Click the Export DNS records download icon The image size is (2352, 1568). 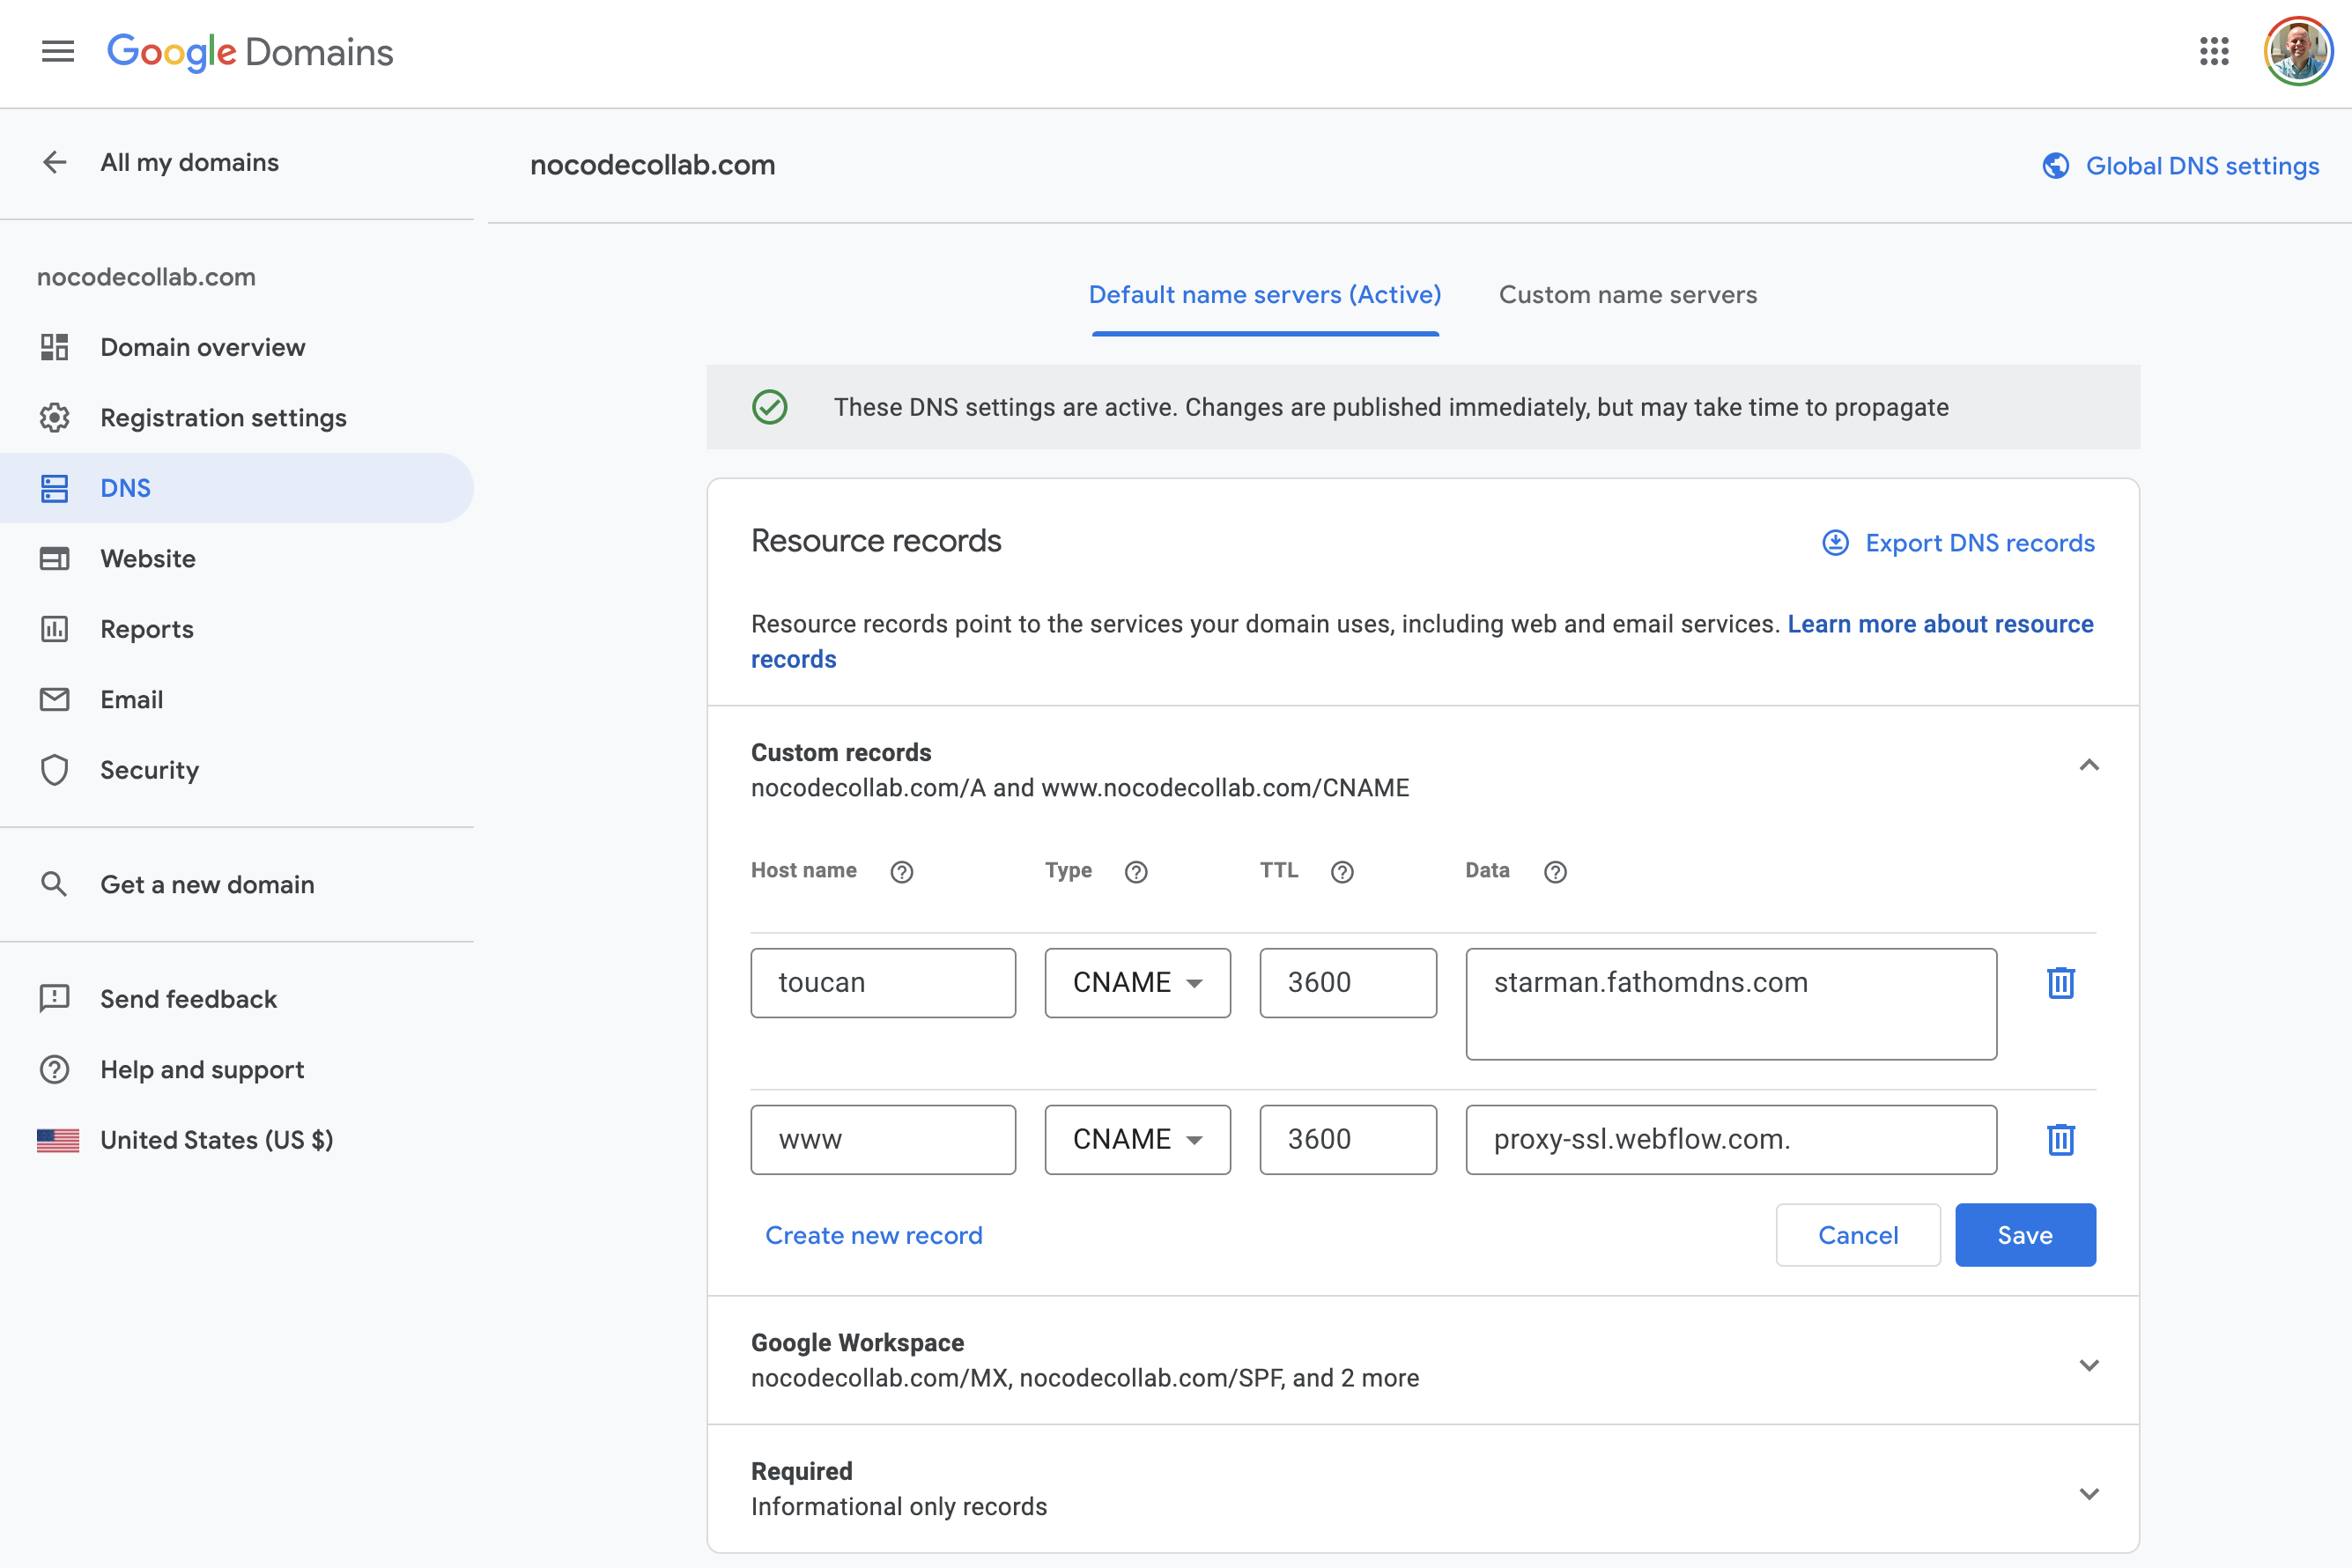pyautogui.click(x=1835, y=543)
